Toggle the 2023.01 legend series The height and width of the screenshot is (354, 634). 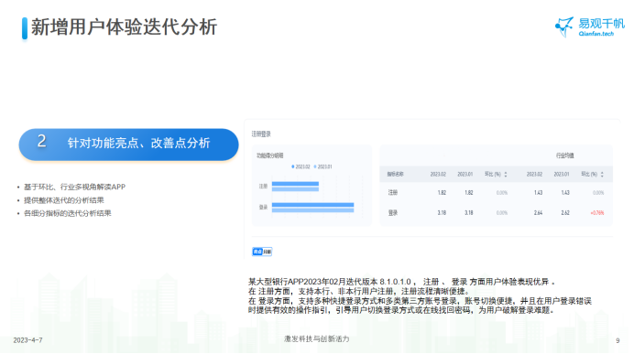323,166
